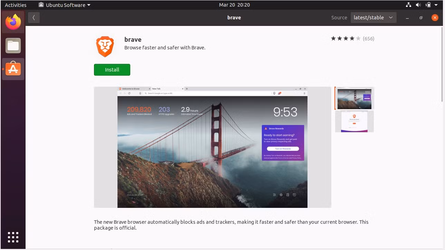Open network status icon in top bar
The width and height of the screenshot is (445, 250).
408,5
